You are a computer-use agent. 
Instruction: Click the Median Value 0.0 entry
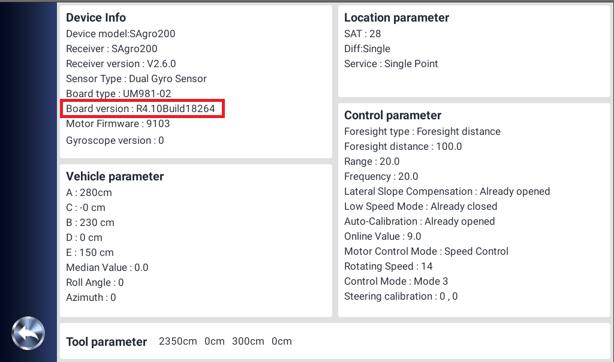[107, 268]
